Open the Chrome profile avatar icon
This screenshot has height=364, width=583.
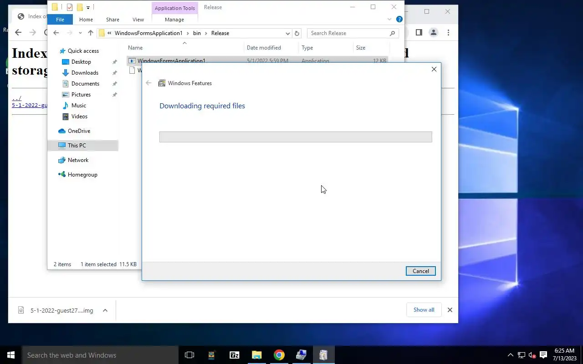pos(434,32)
